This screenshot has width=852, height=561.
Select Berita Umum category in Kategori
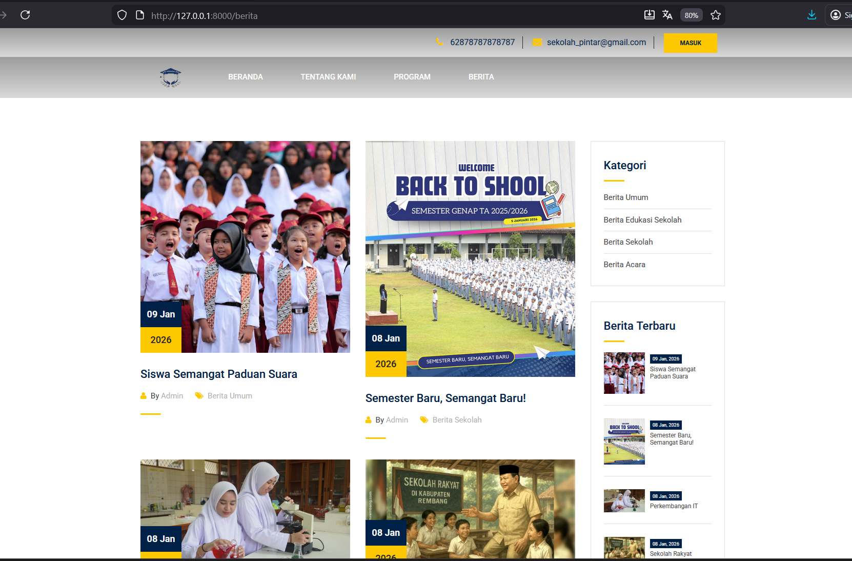coord(626,197)
